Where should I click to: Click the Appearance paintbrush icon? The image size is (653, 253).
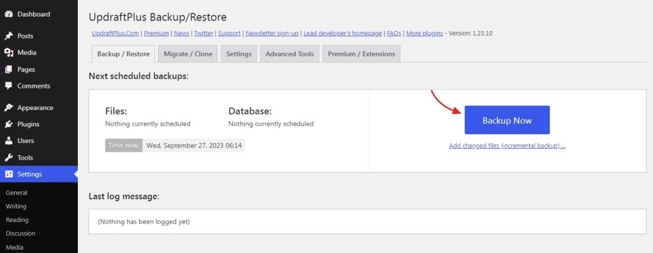(9, 107)
